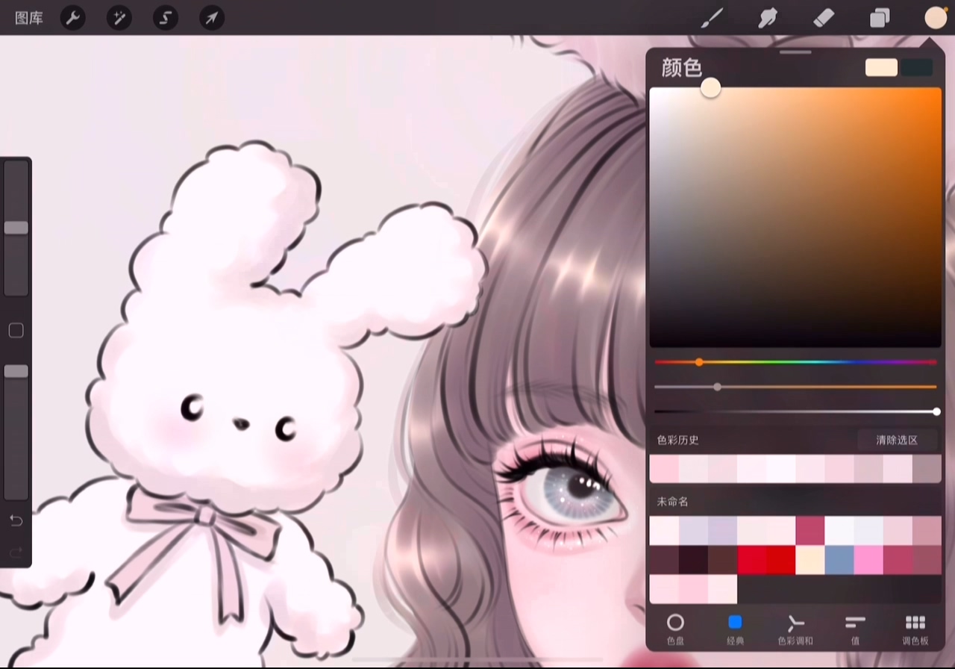955x669 pixels.
Task: Open the Layers panel icon
Action: [x=880, y=18]
